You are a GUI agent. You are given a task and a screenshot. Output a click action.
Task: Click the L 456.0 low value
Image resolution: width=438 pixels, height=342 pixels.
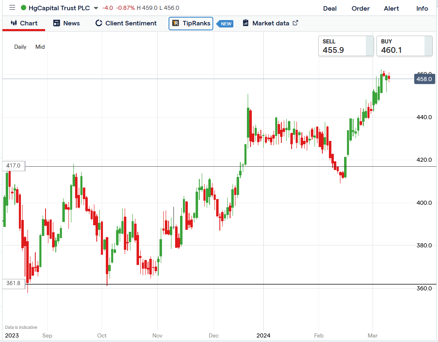pos(169,8)
